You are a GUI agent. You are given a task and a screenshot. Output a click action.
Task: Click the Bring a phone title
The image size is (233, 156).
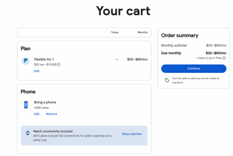tap(45, 102)
